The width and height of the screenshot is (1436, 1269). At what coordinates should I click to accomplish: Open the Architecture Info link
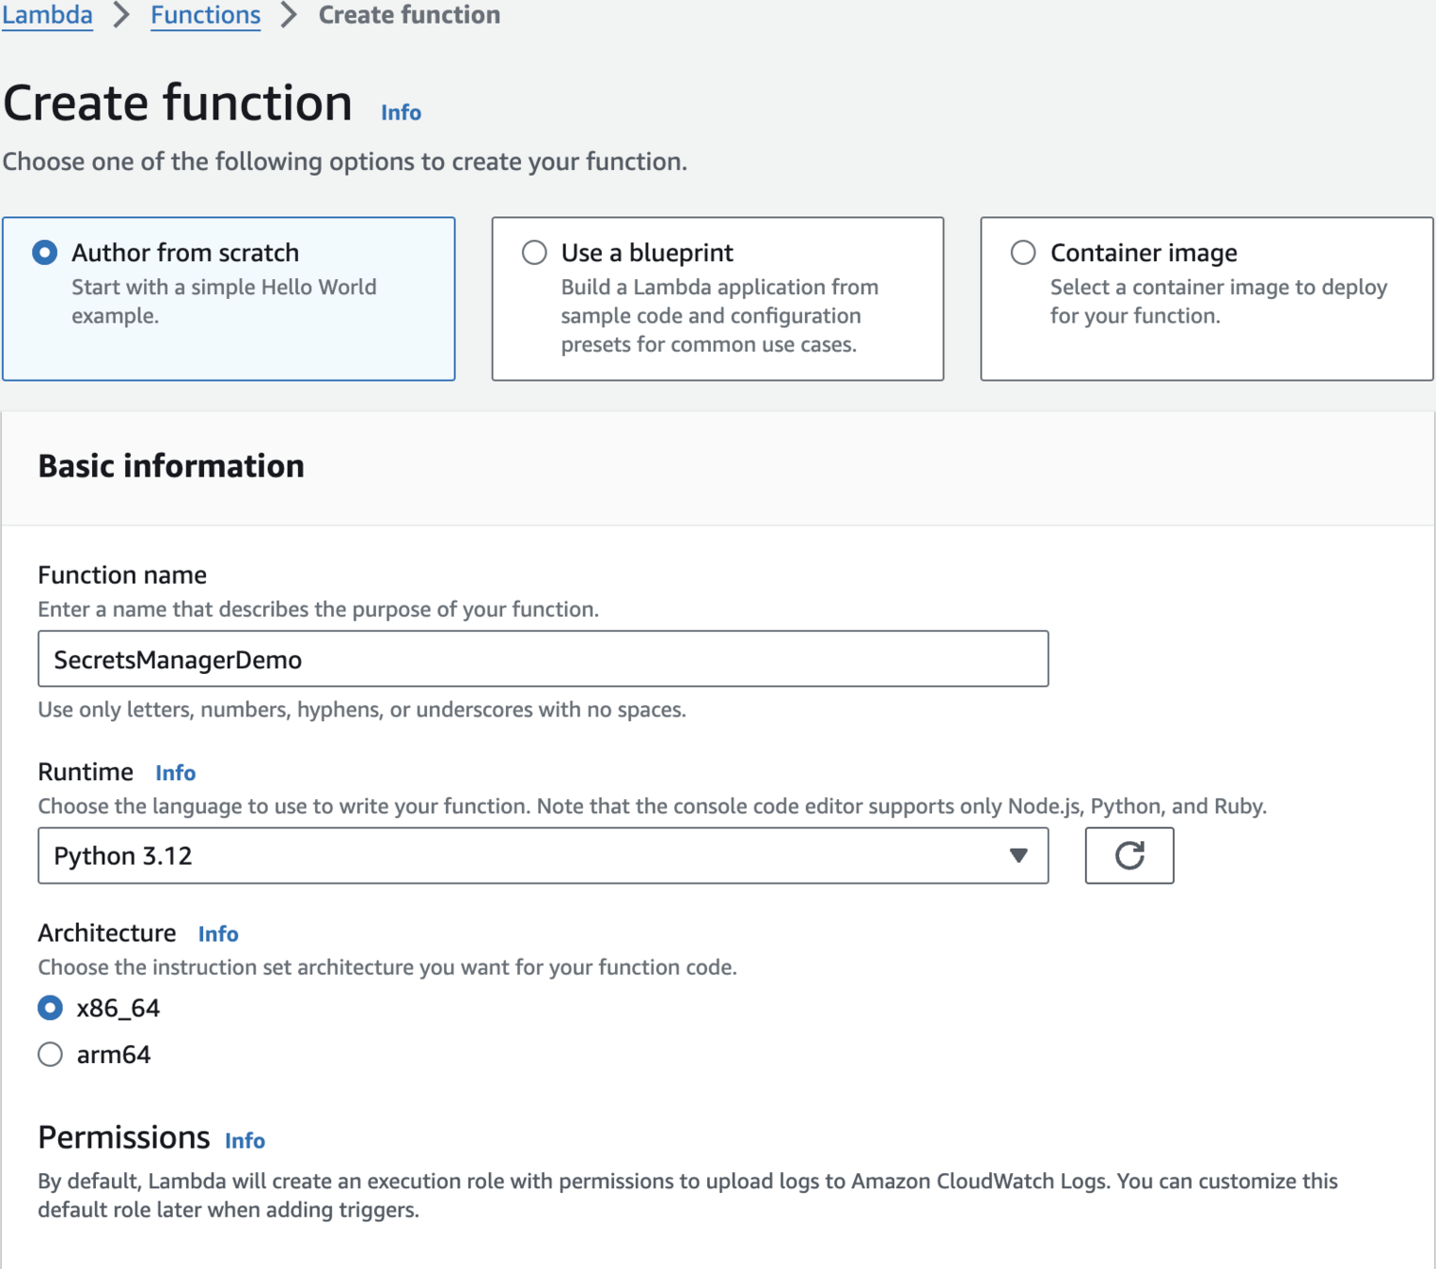tap(218, 933)
